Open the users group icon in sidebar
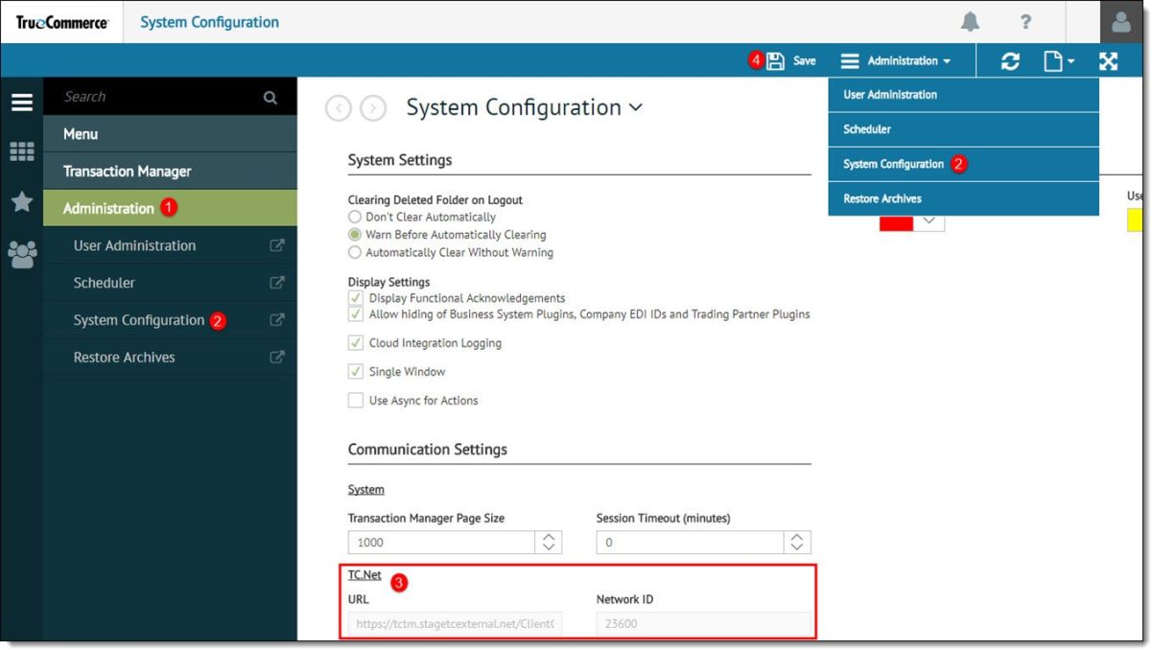Viewport: 1151px width, 649px height. coord(21,253)
